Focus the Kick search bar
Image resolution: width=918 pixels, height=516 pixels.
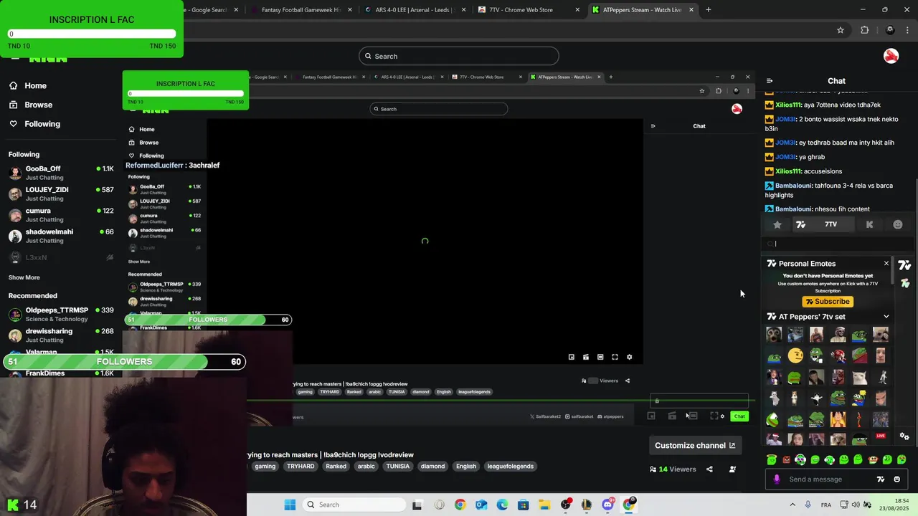[459, 56]
